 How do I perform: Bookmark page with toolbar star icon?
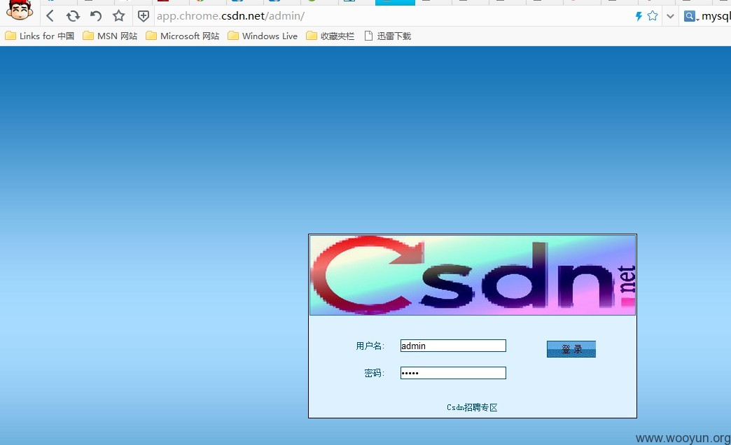(x=119, y=16)
